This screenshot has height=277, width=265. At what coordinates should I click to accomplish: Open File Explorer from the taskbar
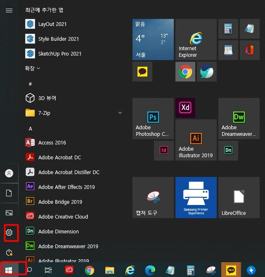tap(110, 270)
